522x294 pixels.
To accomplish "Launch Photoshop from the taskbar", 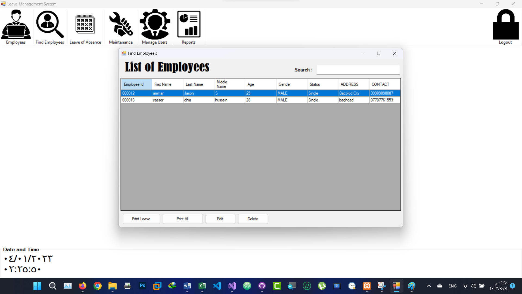I will (x=142, y=286).
